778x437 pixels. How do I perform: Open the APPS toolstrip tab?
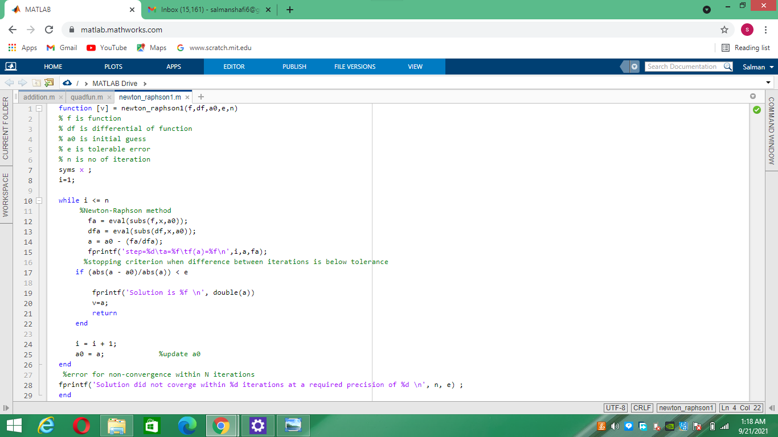tap(174, 67)
